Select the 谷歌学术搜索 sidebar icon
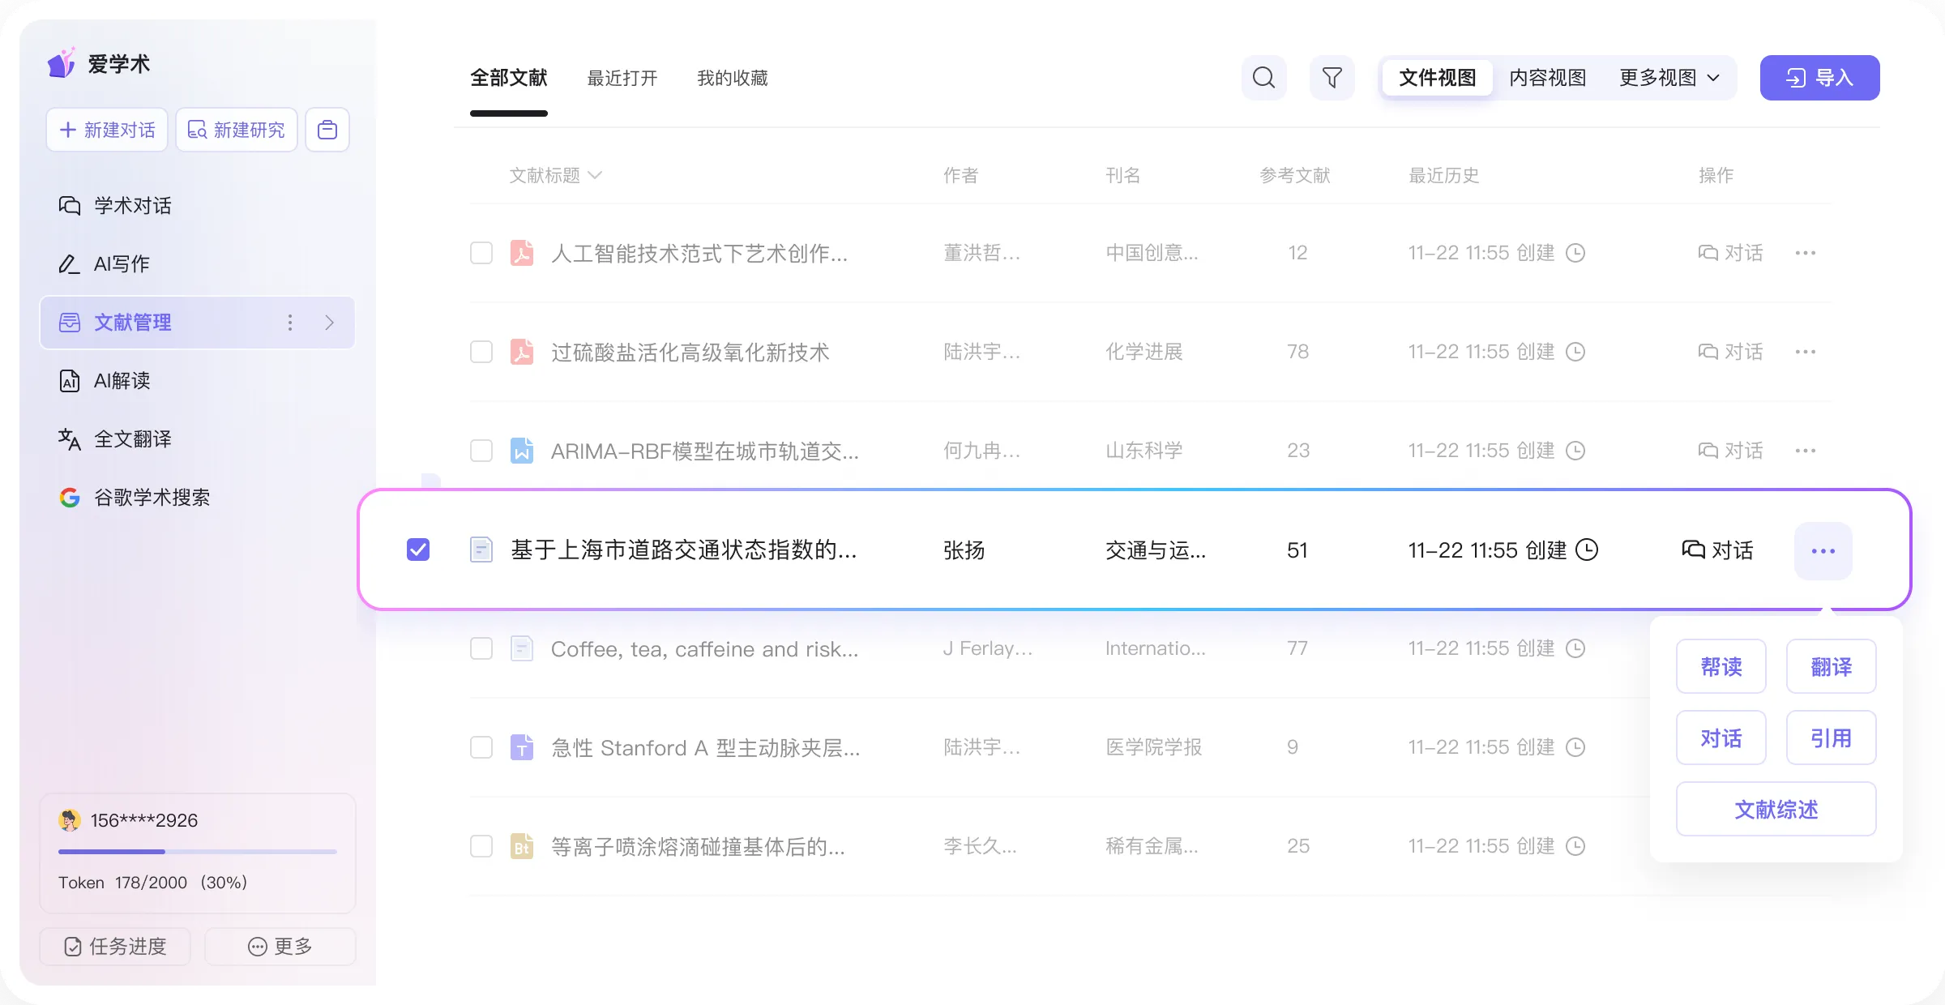 [x=70, y=498]
